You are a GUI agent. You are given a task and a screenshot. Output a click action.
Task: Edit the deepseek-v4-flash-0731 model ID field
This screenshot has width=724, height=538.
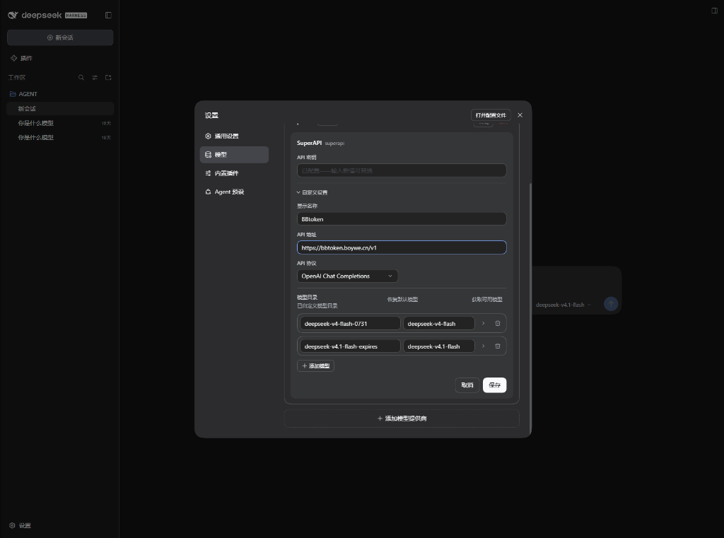click(350, 323)
